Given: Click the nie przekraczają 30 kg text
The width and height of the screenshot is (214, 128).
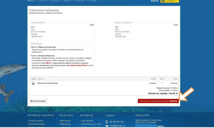Looking at the screenshot, I should (77, 66).
